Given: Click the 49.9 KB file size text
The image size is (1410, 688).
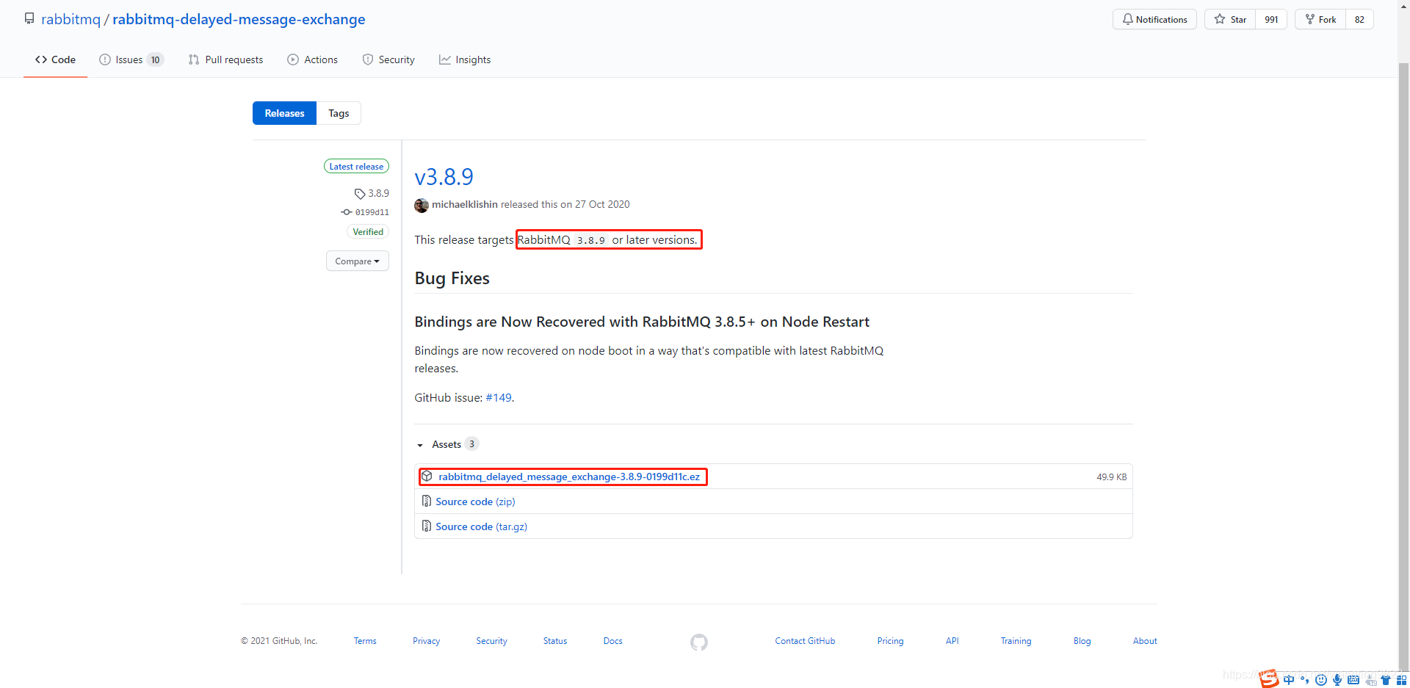Looking at the screenshot, I should [x=1111, y=477].
